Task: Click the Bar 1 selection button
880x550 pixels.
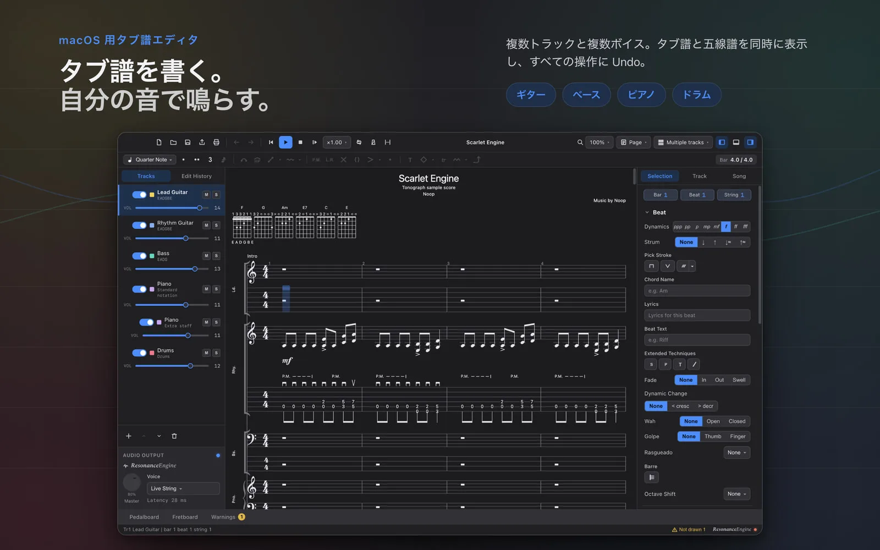Action: [x=660, y=195]
